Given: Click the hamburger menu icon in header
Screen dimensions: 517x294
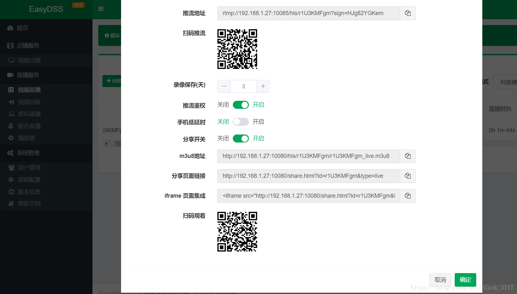Looking at the screenshot, I should [101, 9].
